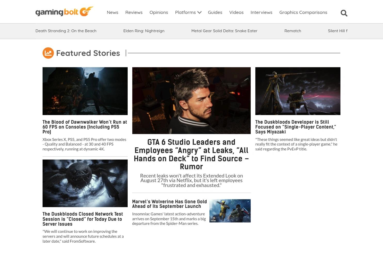This screenshot has width=383, height=255.
Task: Go to the Interviews page
Action: pyautogui.click(x=261, y=12)
